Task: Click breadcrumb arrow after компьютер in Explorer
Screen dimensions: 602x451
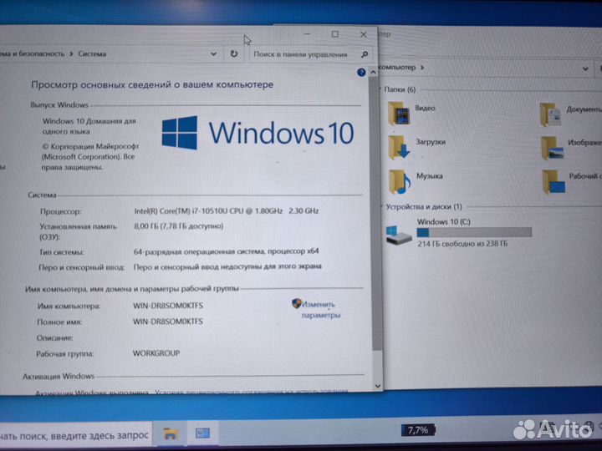Action: 422,68
